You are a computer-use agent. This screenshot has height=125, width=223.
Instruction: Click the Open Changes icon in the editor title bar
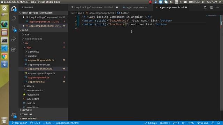pyautogui.click(x=205, y=7)
